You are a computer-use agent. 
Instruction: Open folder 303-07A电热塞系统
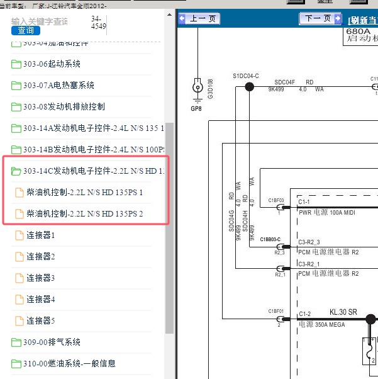[58, 86]
